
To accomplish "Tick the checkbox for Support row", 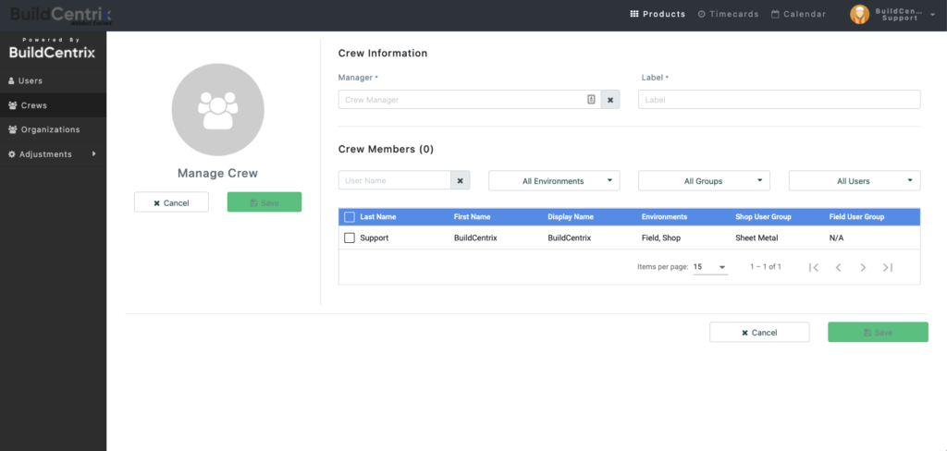I will click(349, 238).
